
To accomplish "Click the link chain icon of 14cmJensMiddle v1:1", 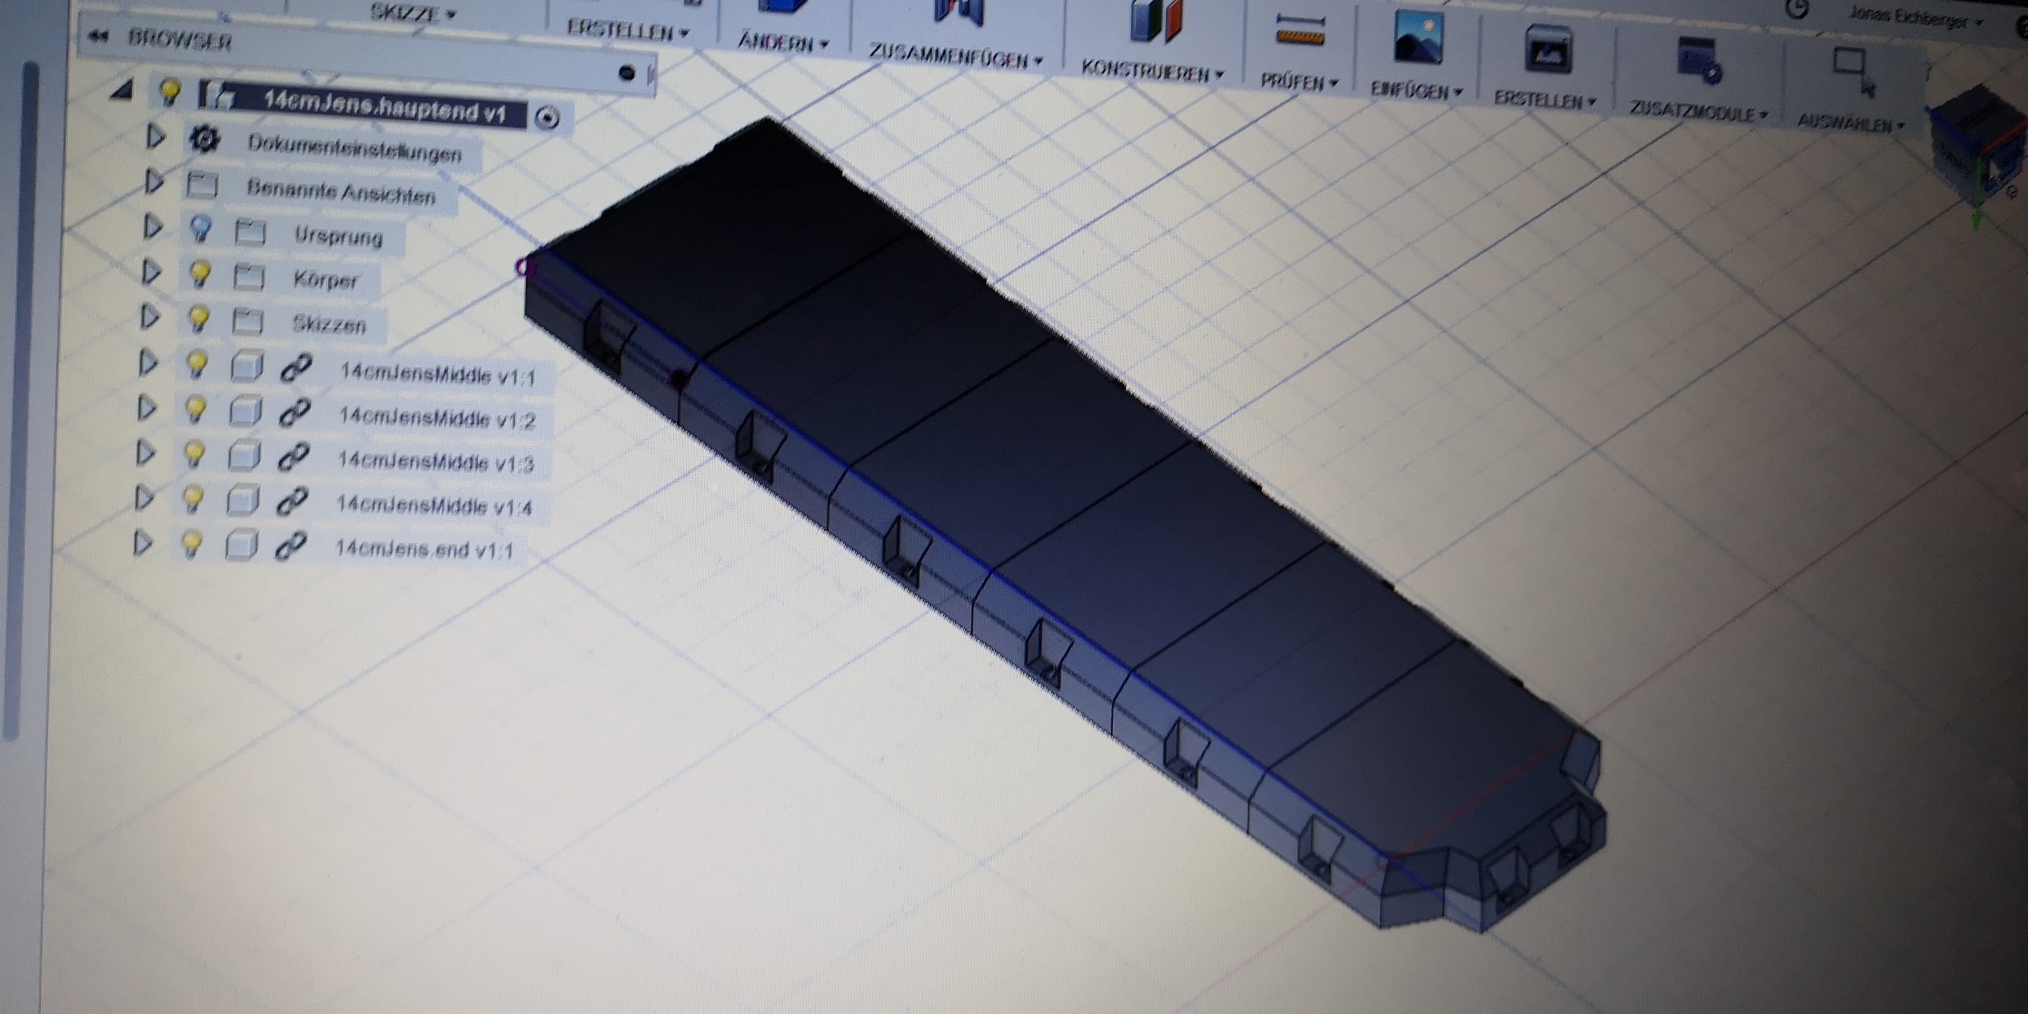I will coord(296,369).
